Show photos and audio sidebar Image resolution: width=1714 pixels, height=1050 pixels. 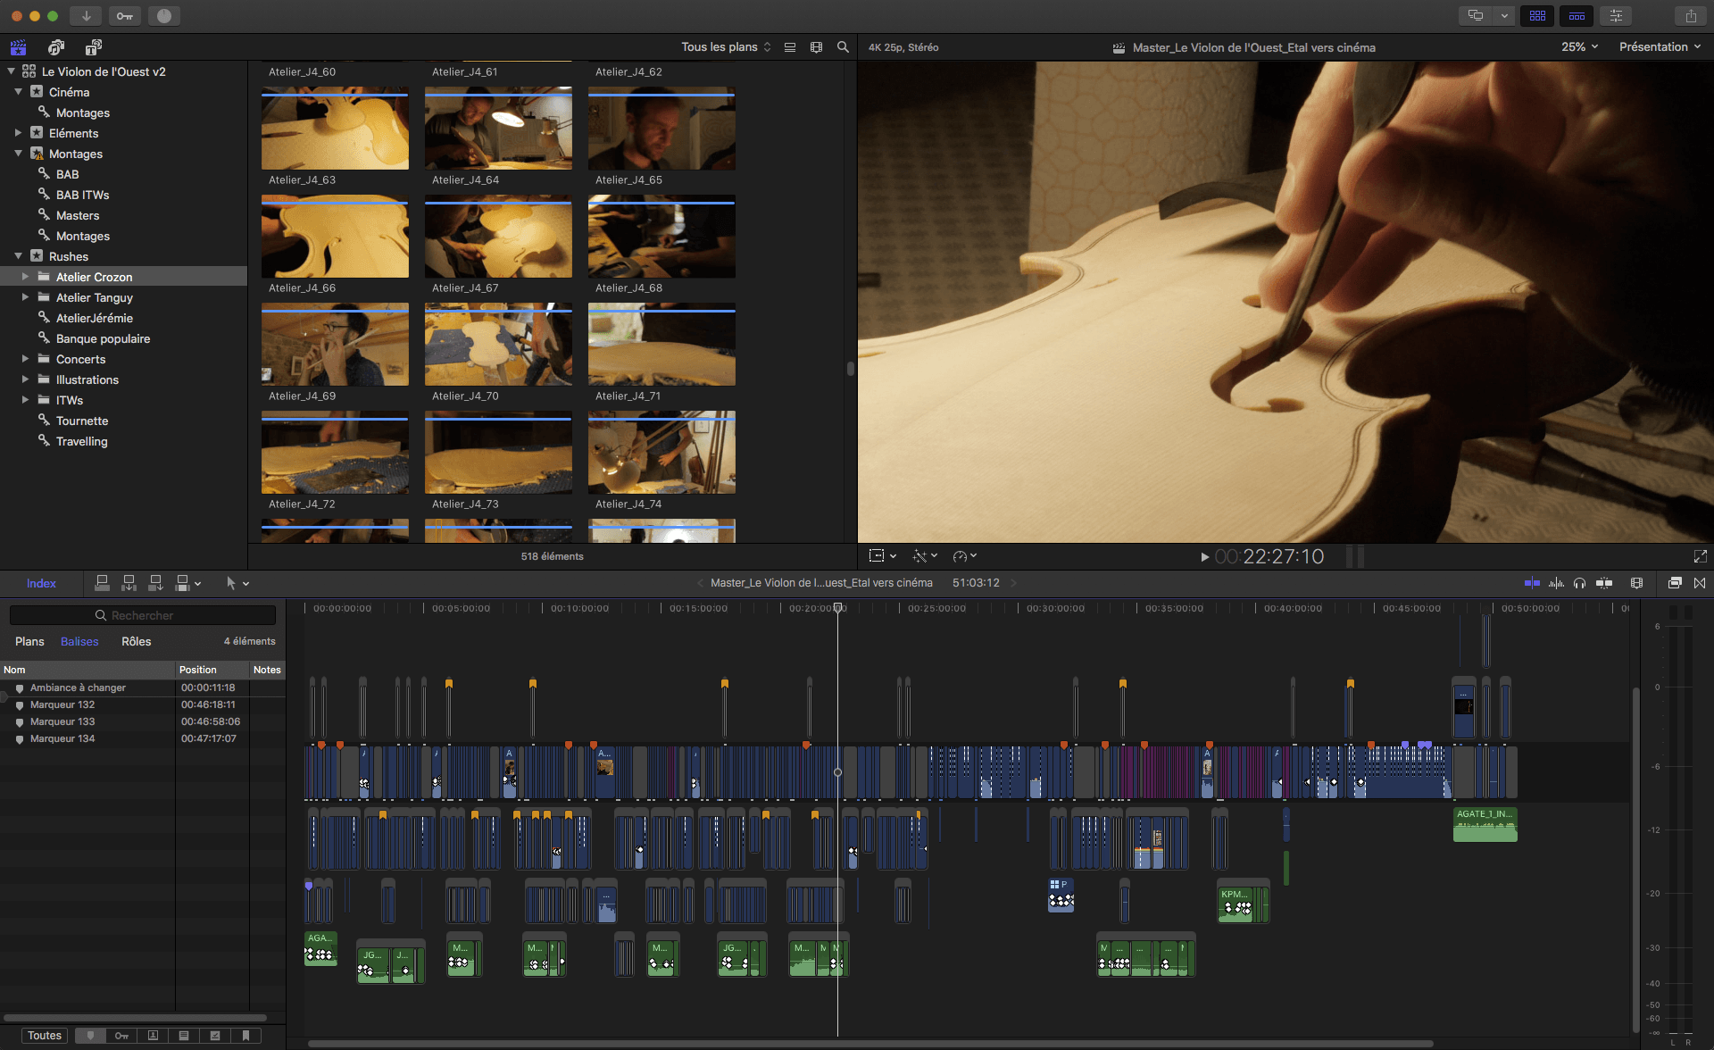(x=55, y=47)
